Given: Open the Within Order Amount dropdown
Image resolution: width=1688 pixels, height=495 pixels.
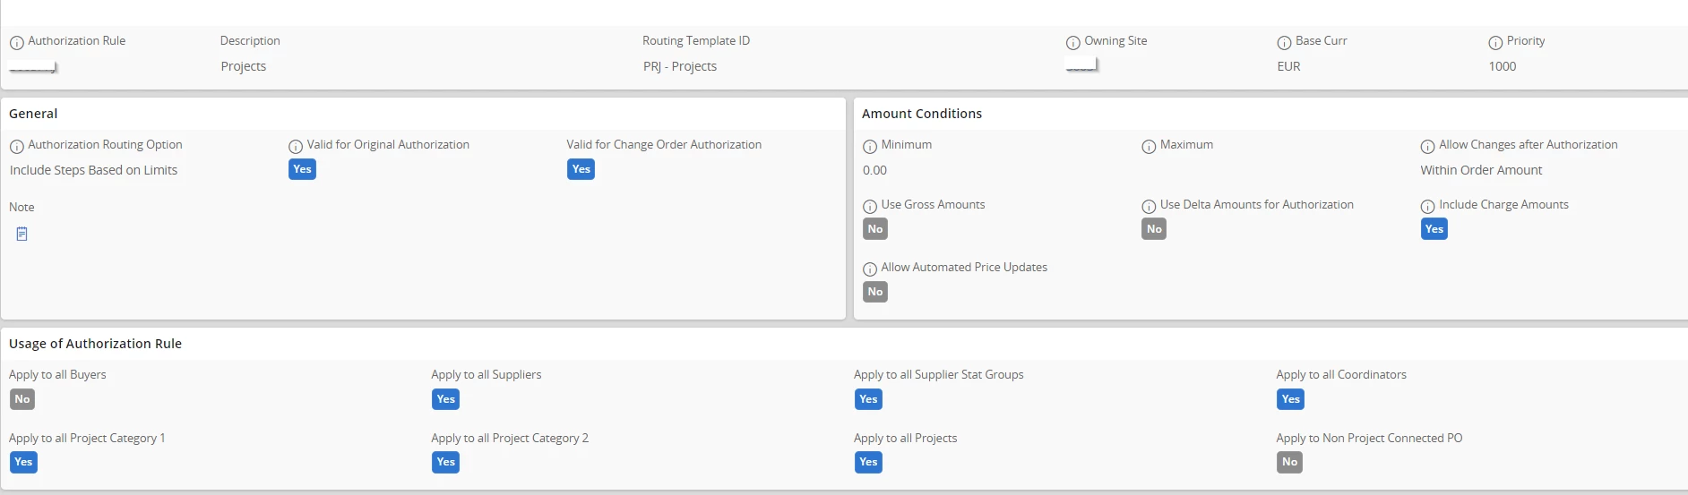Looking at the screenshot, I should 1481,170.
